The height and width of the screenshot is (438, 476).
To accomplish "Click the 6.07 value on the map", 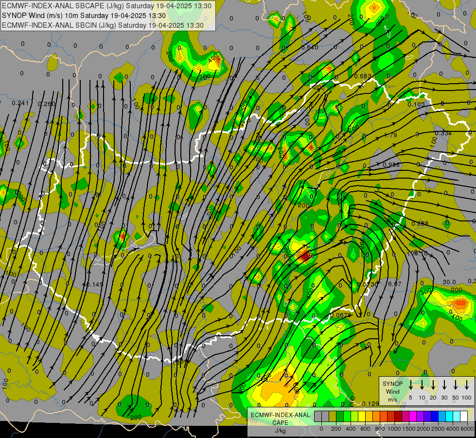I will tap(395, 284).
